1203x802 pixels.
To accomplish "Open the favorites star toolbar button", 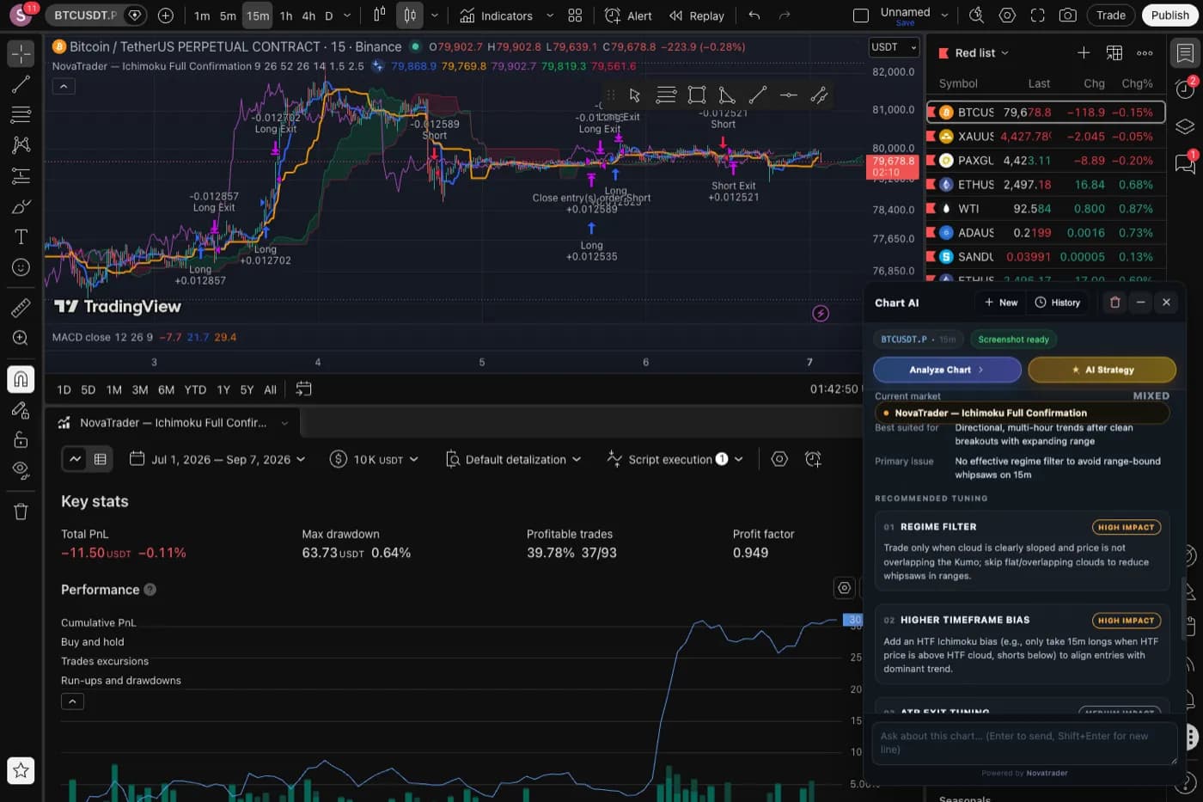I will coord(21,770).
